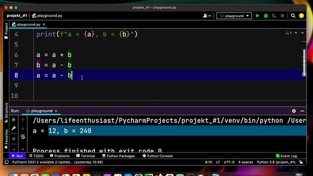Open the Event Log
The image size is (313, 176).
(286, 156)
